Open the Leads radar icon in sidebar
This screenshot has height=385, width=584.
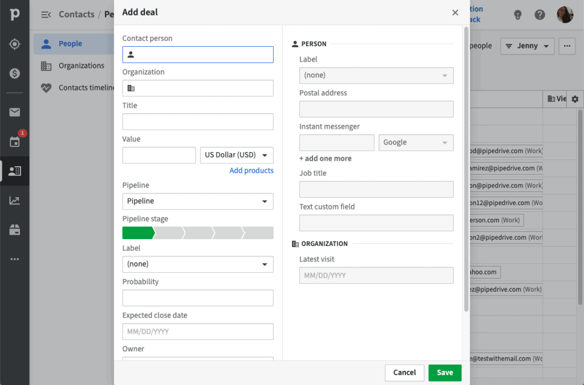[15, 44]
